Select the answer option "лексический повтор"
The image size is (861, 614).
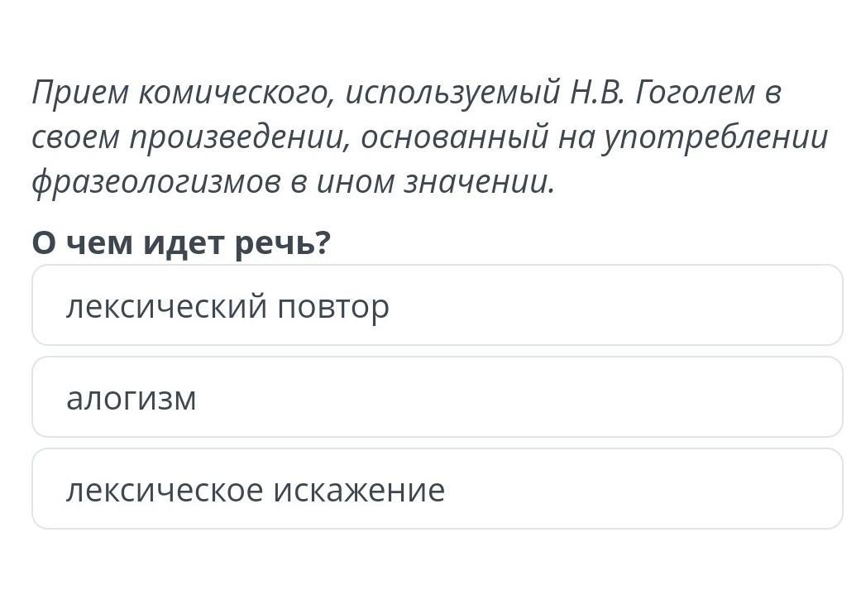[x=437, y=306]
